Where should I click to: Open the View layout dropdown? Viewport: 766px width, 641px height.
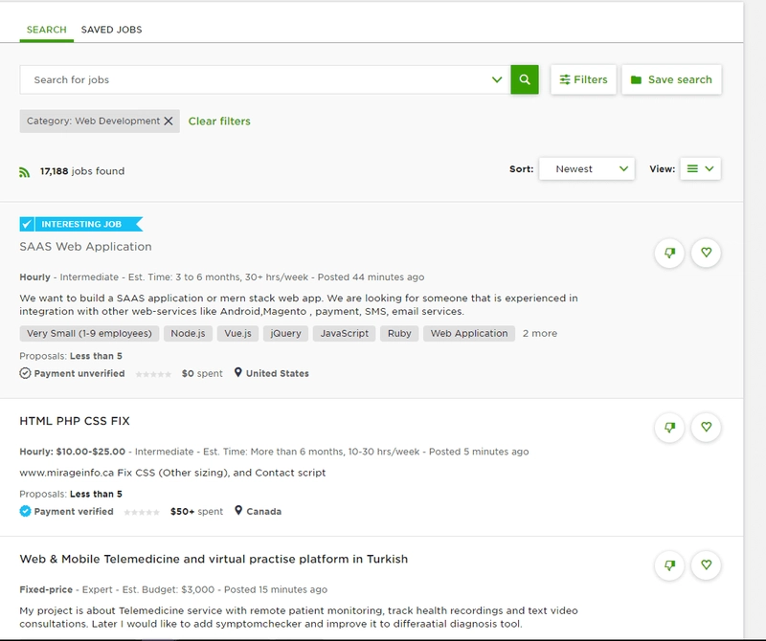700,169
